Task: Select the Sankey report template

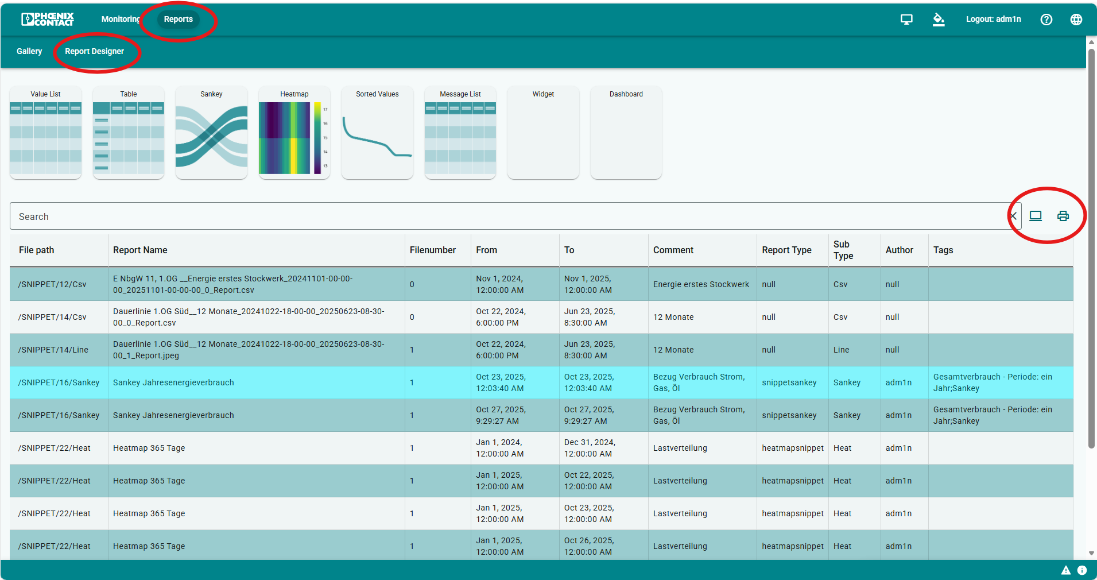Action: pos(211,133)
